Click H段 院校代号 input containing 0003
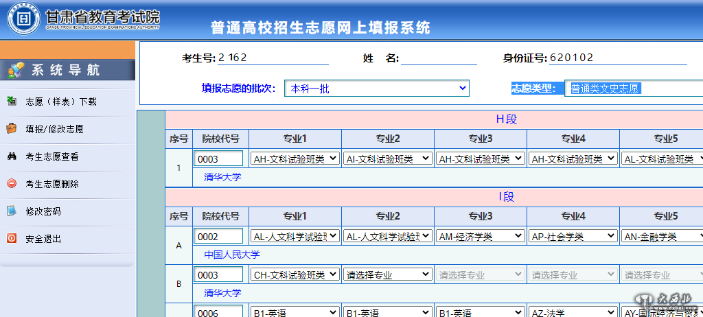The width and height of the screenshot is (703, 317). 218,158
